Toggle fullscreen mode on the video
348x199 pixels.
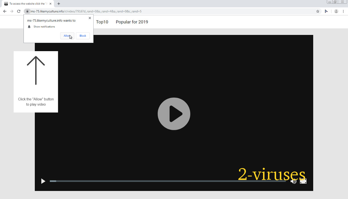[x=303, y=181]
